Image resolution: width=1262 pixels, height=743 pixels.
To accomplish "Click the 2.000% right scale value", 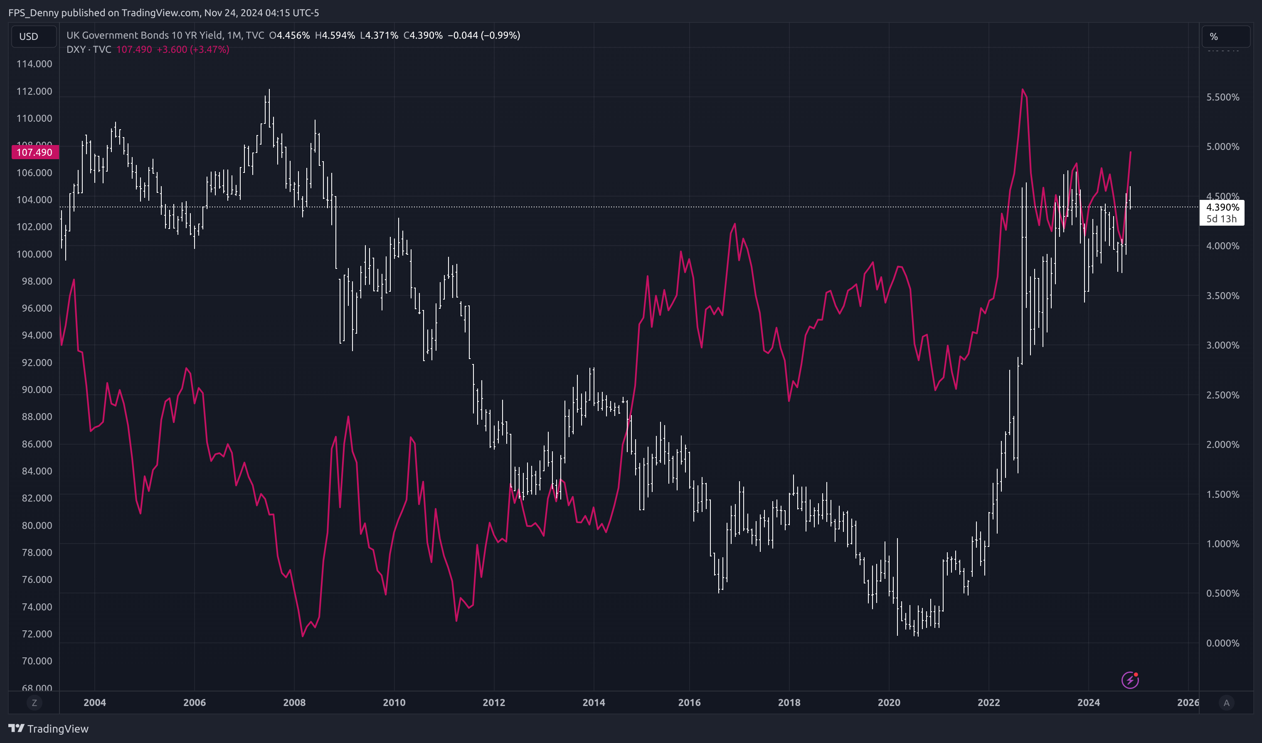I will 1223,445.
